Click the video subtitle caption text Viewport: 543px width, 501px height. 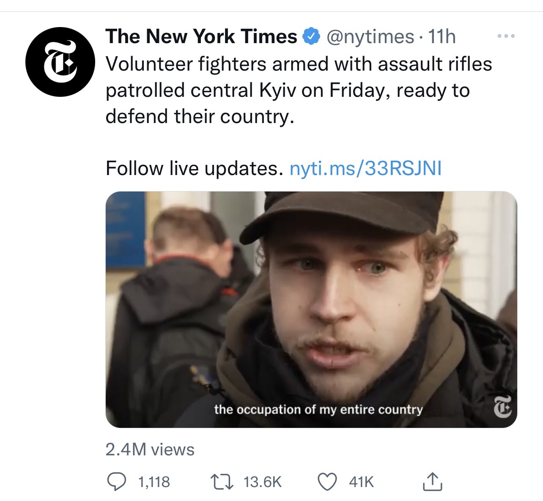point(318,409)
